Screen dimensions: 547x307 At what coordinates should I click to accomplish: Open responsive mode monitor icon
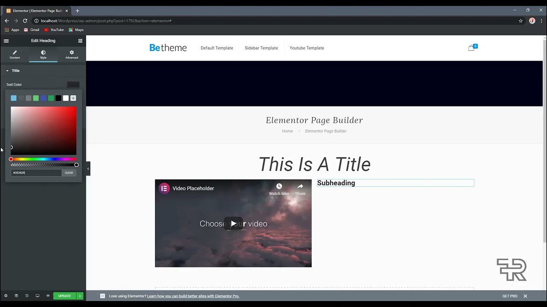(x=37, y=296)
